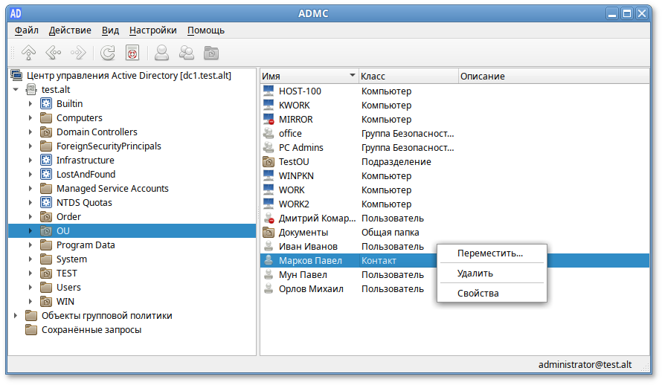Click the navigate back toolbar arrow

53,53
